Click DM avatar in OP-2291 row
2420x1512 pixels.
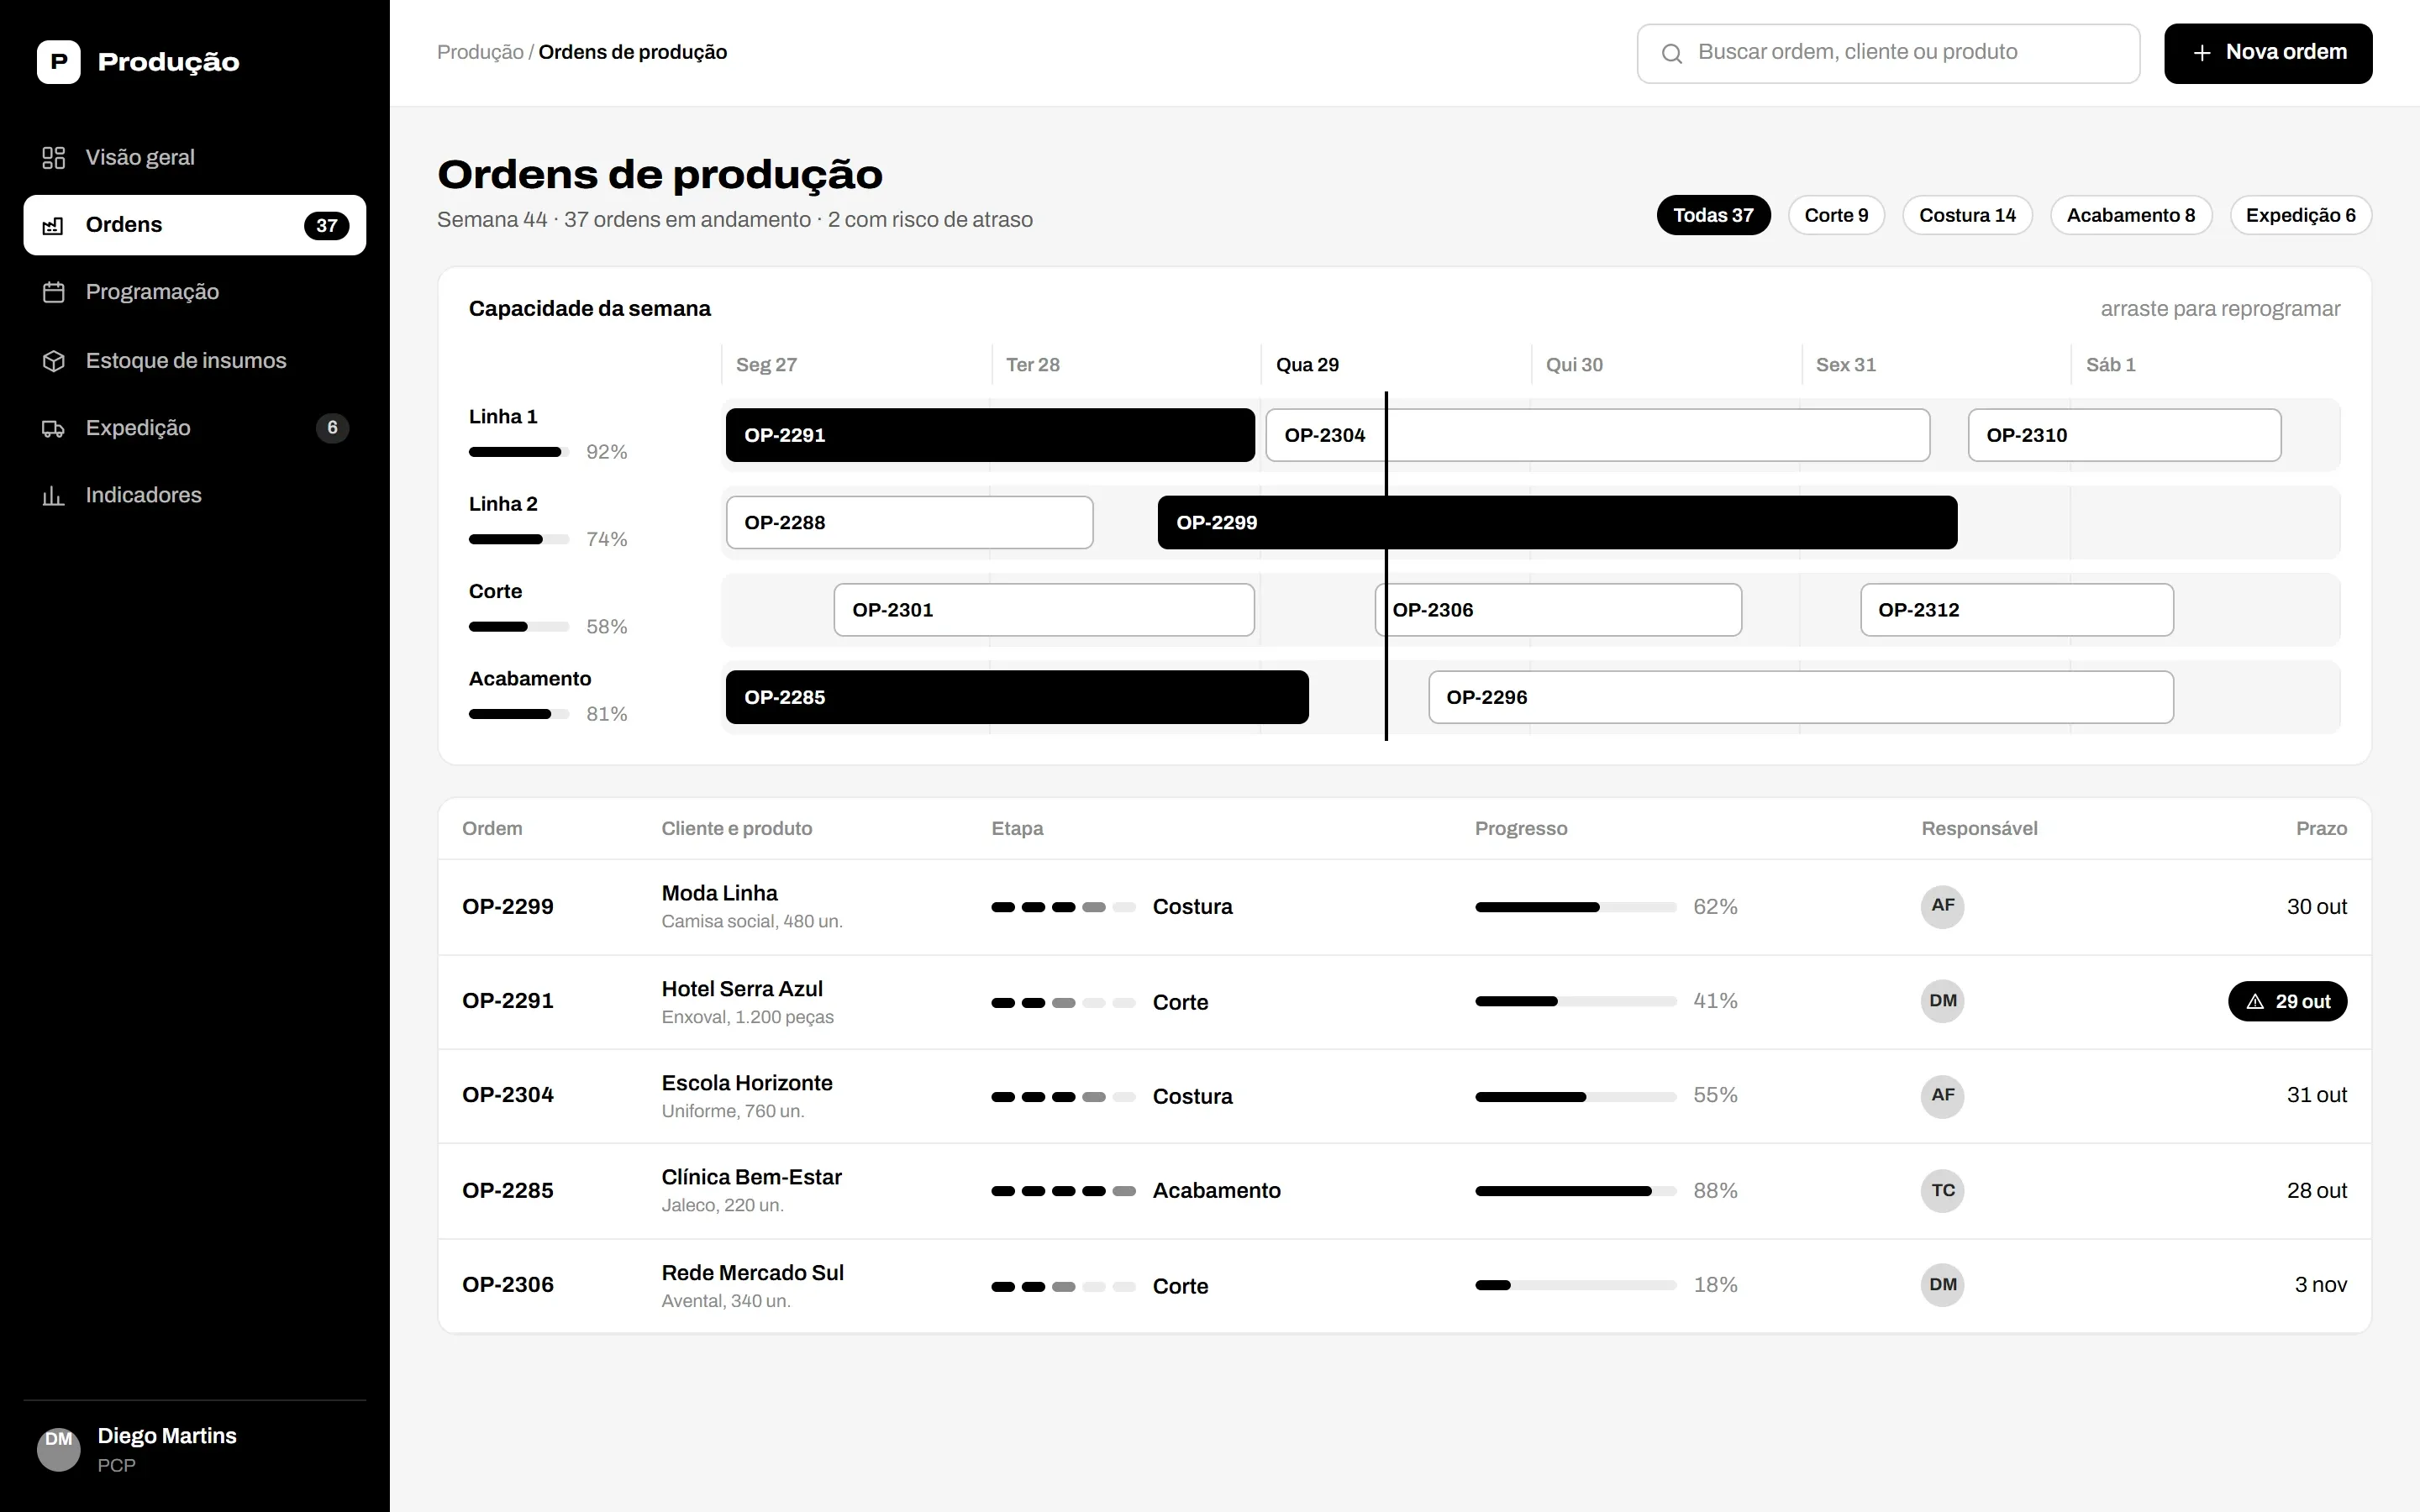point(1942,1001)
